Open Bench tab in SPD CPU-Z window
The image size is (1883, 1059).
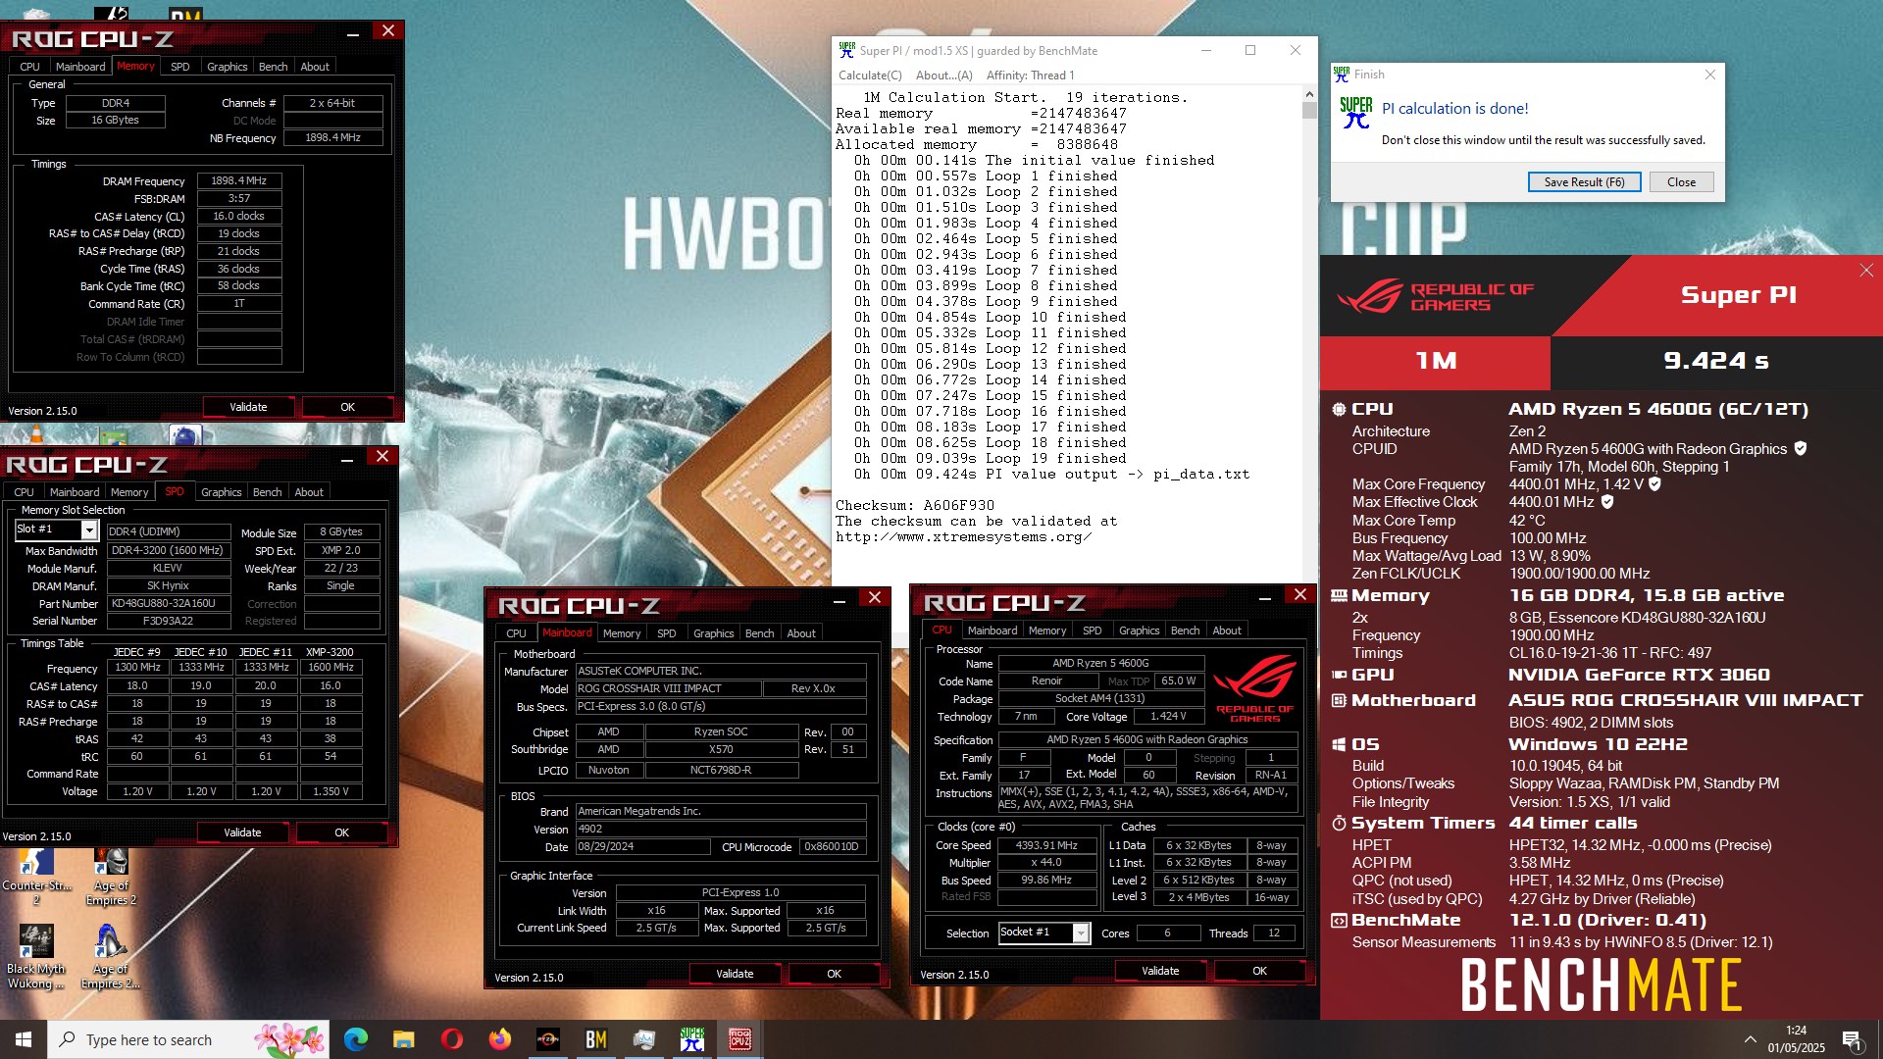(x=267, y=492)
